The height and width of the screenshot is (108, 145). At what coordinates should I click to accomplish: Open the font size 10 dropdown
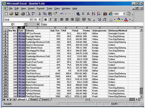40,19
